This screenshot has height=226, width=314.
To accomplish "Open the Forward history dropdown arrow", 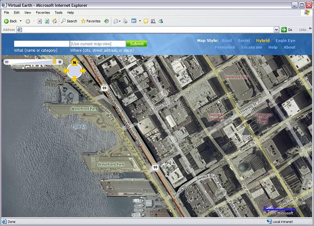I will pyautogui.click(x=33, y=21).
